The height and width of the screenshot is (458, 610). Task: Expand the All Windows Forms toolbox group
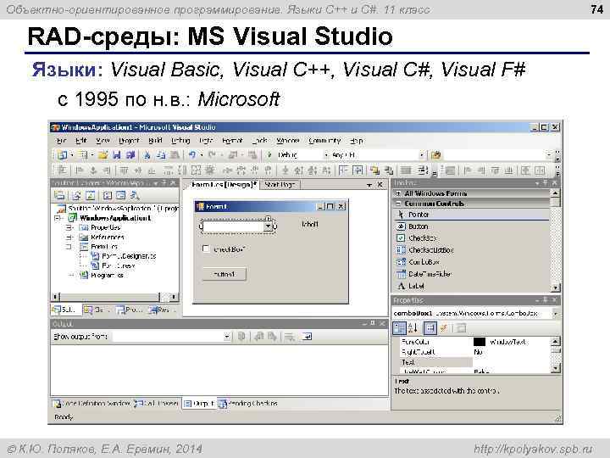point(398,193)
